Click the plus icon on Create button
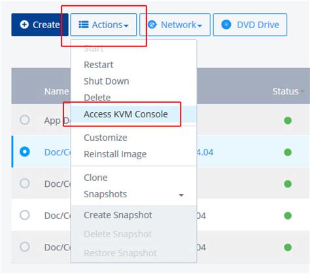This screenshot has height=274, width=310. (24, 24)
